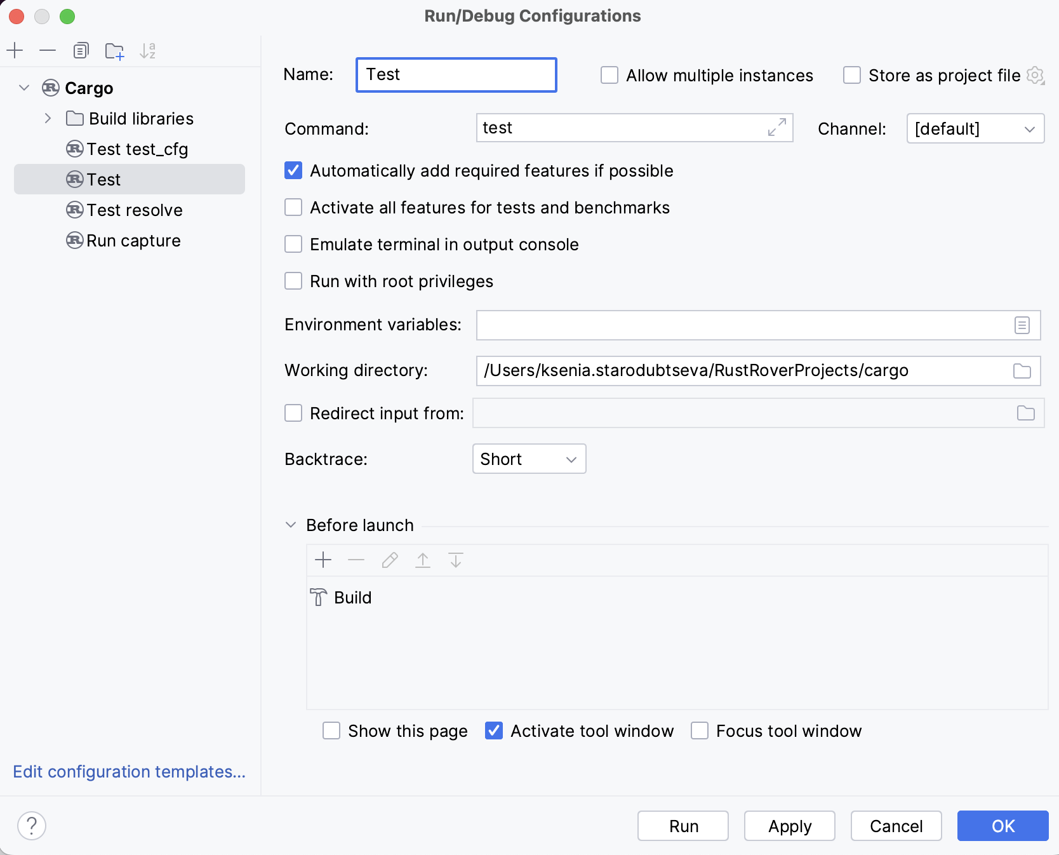The height and width of the screenshot is (855, 1059).
Task: Open the Backtrace dropdown
Action: coord(529,459)
